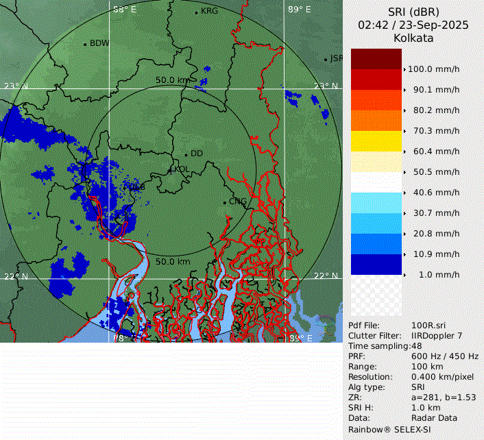Click the BDW station dot
The image size is (484, 440).
[86, 44]
